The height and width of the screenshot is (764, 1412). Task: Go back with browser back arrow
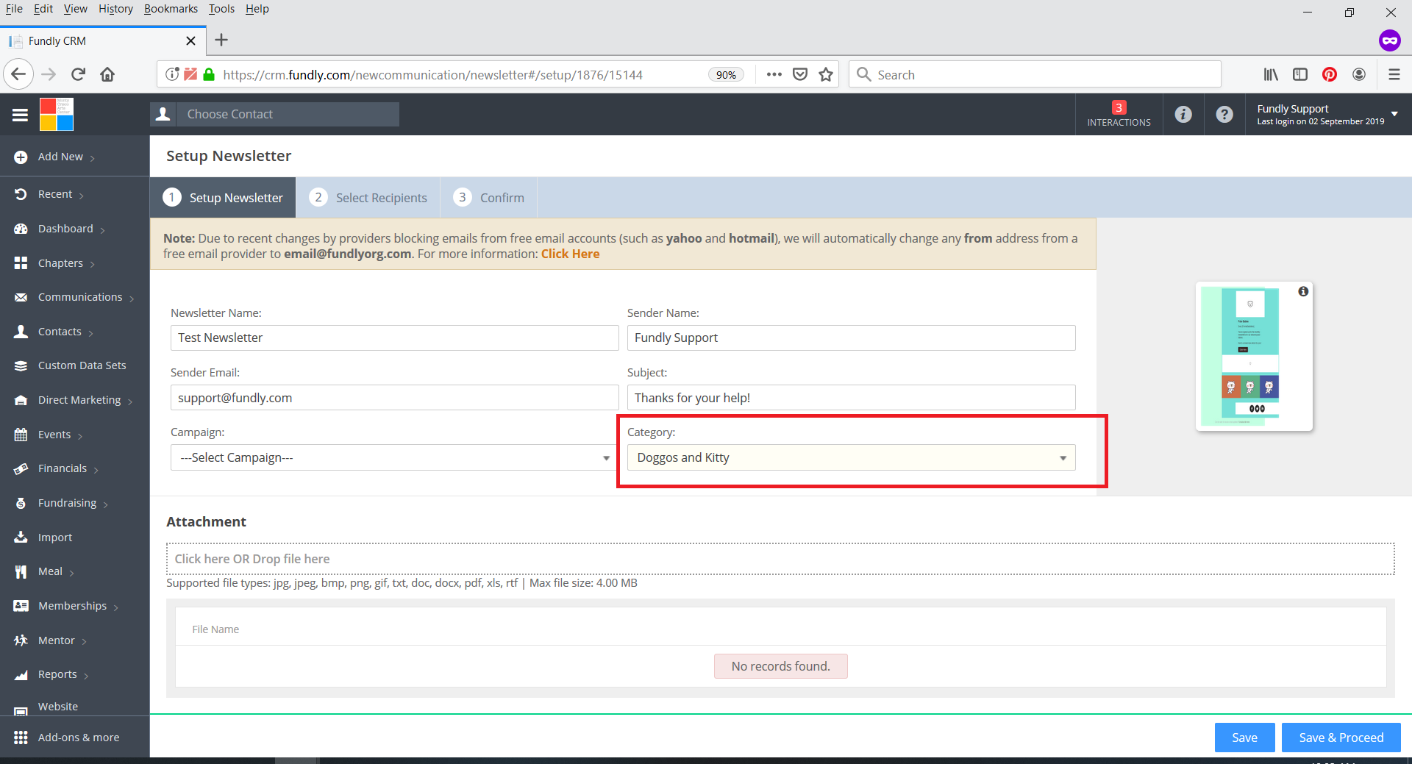pos(19,74)
